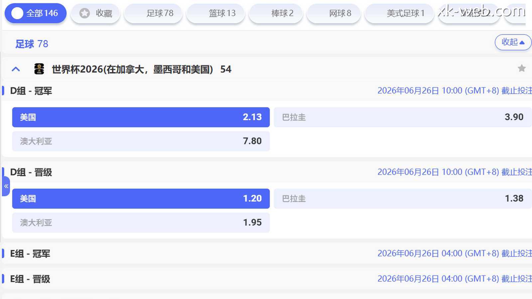
Task: Click the World Cup trophy logo icon
Action: (39, 69)
